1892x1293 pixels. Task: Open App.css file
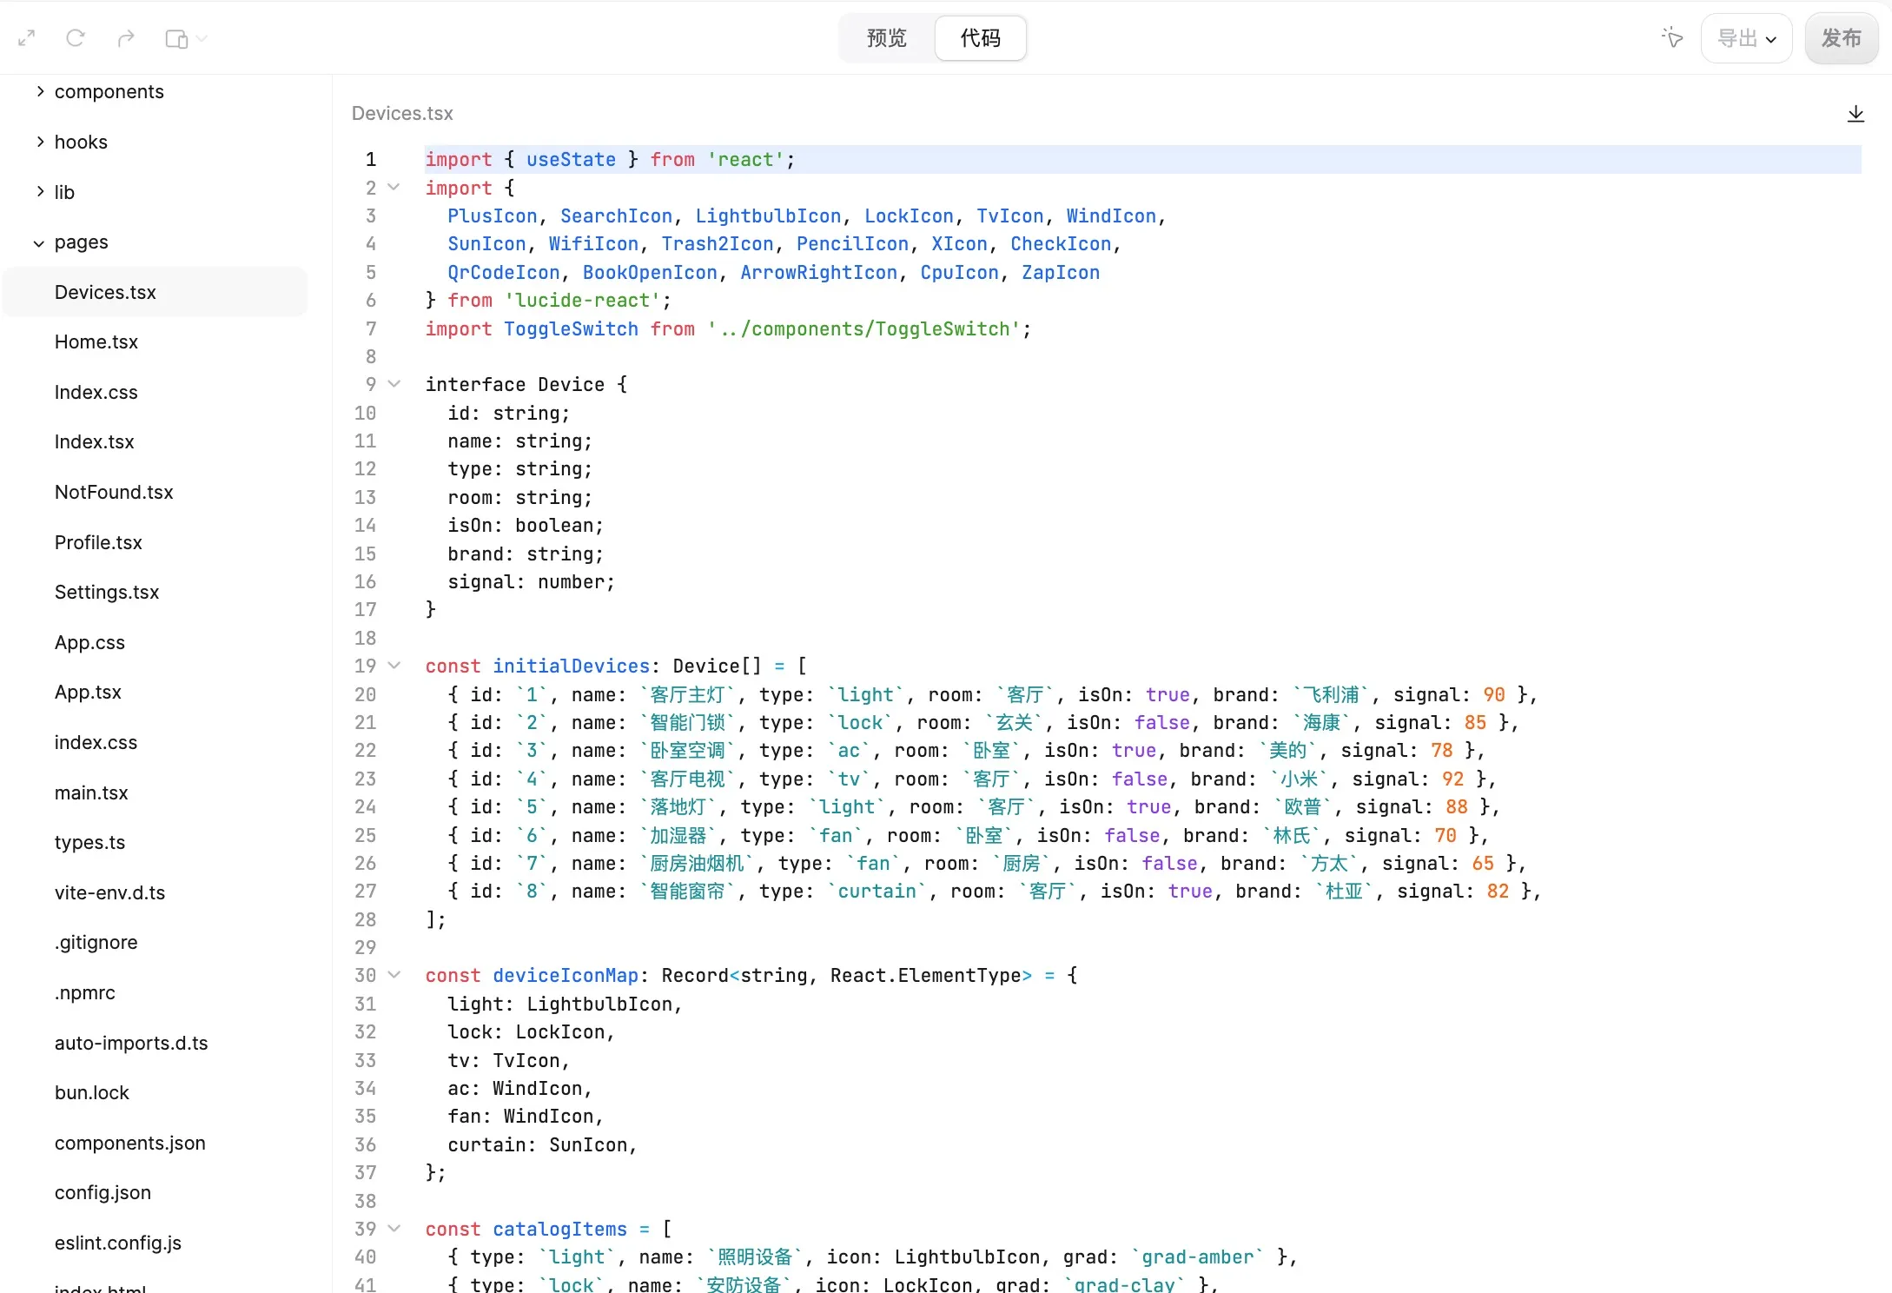(89, 643)
